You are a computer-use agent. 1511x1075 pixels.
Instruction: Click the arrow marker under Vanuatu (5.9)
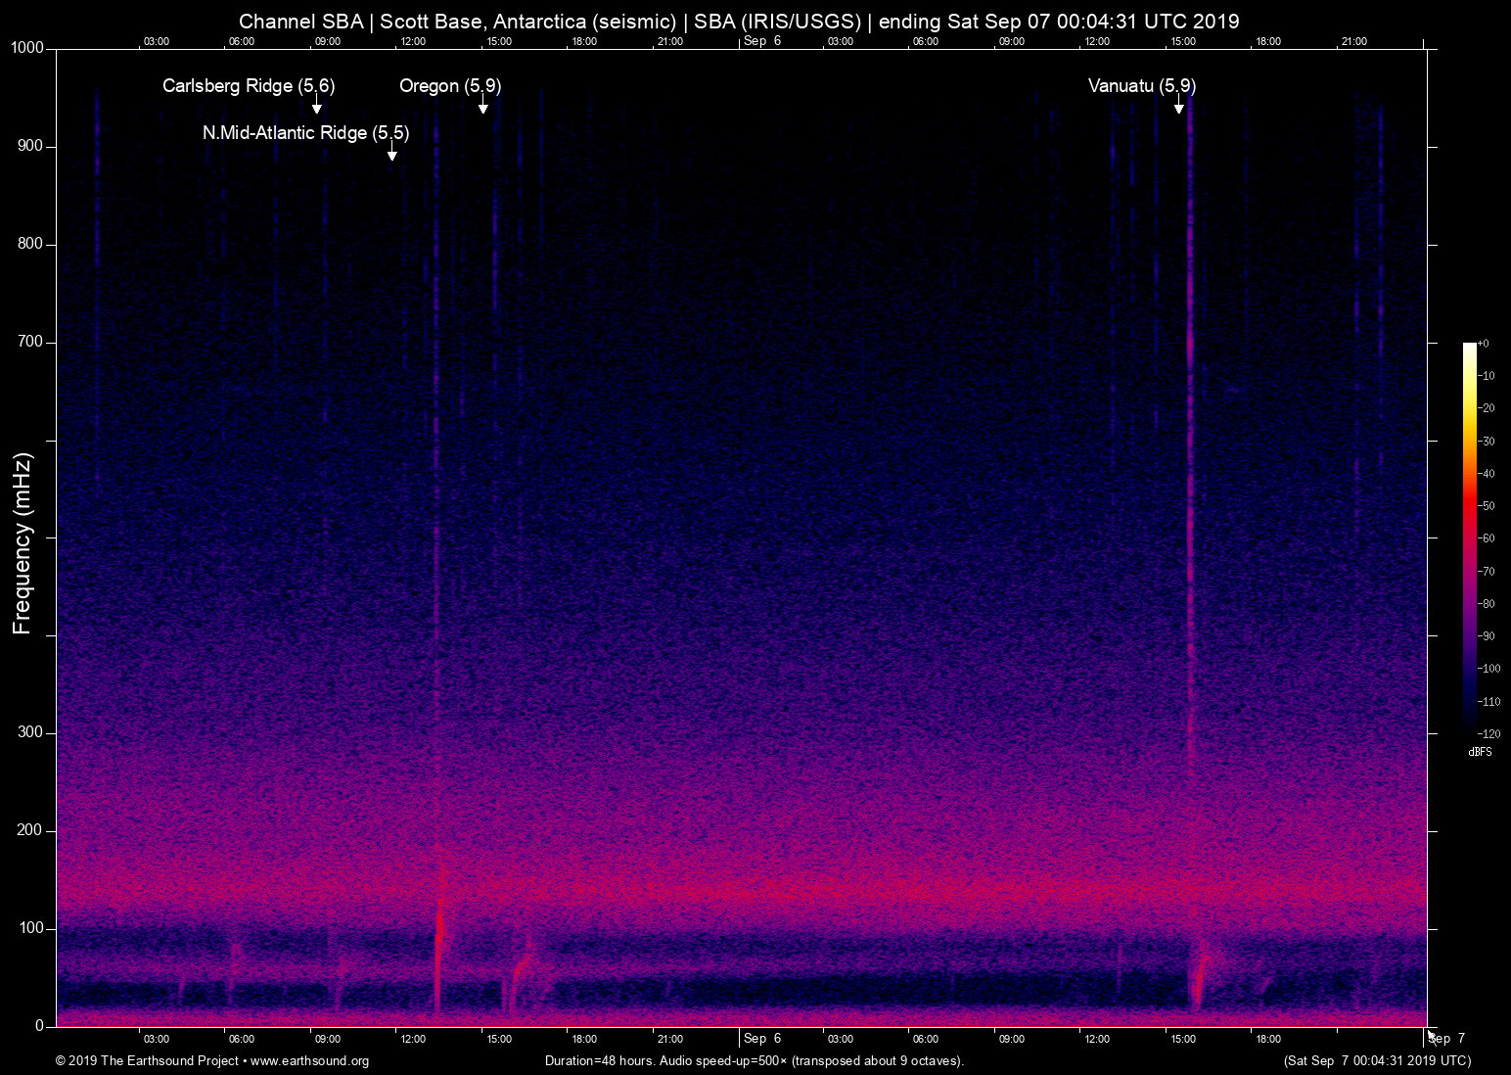1178,107
